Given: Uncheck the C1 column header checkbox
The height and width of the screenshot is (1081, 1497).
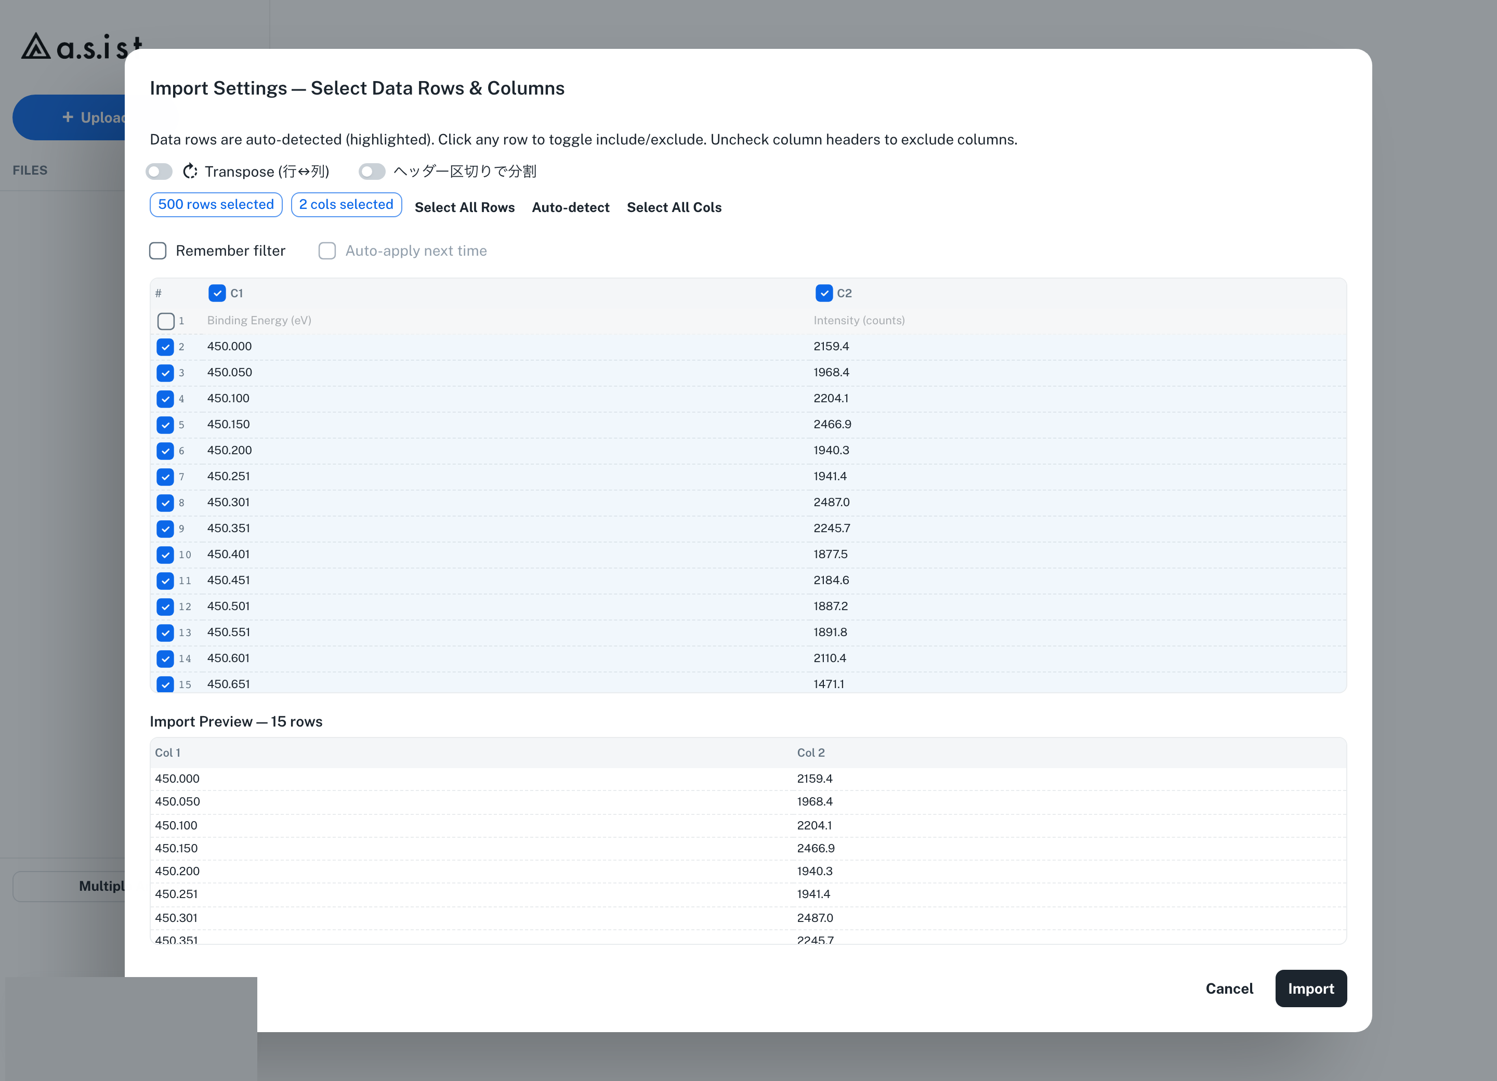Looking at the screenshot, I should [x=217, y=293].
